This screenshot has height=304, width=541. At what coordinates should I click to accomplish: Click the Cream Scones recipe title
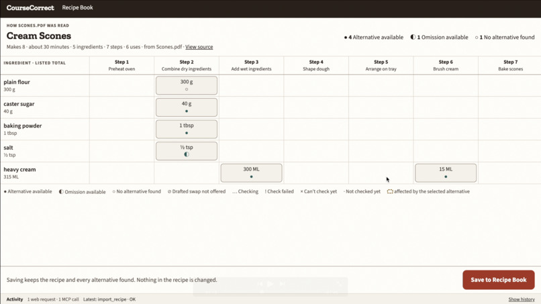[39, 36]
